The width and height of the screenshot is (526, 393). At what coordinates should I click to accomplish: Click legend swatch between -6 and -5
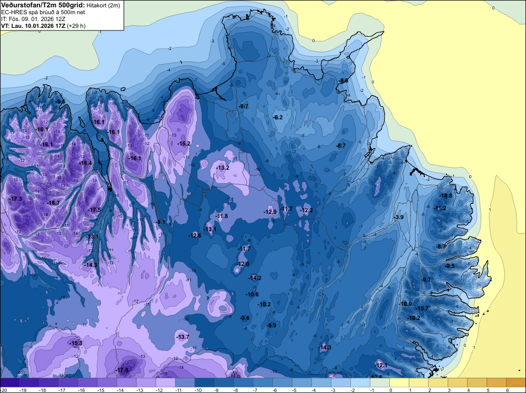[282, 383]
